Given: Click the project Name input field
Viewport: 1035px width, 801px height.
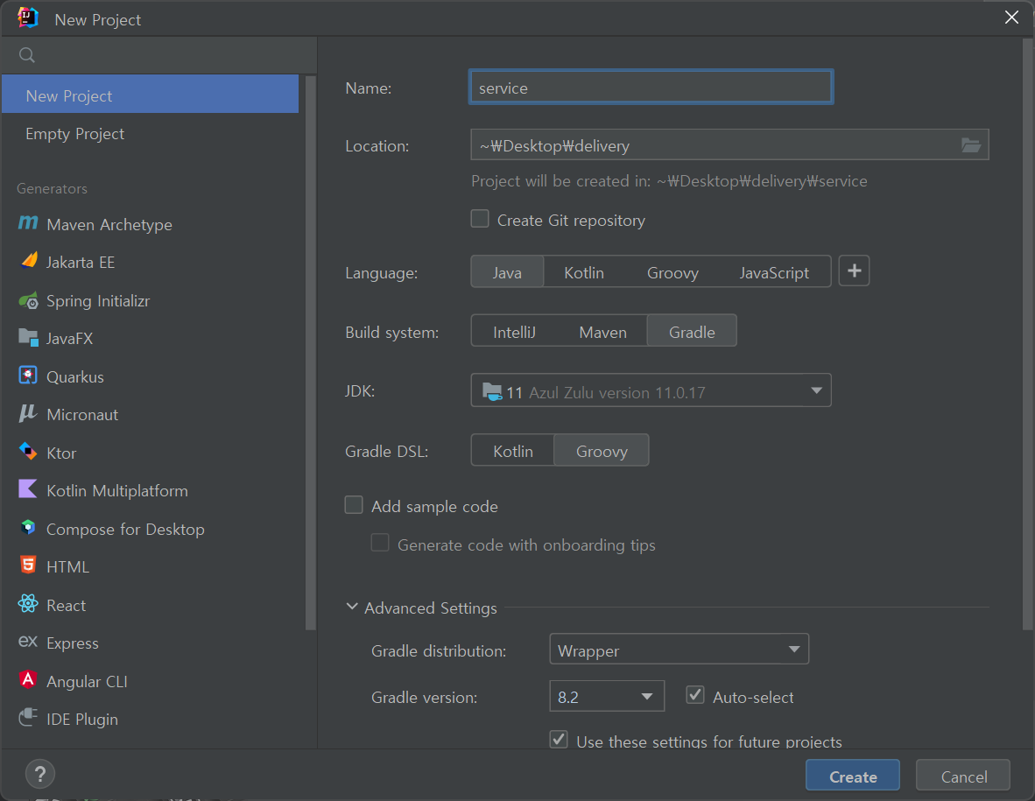Looking at the screenshot, I should click(x=651, y=87).
